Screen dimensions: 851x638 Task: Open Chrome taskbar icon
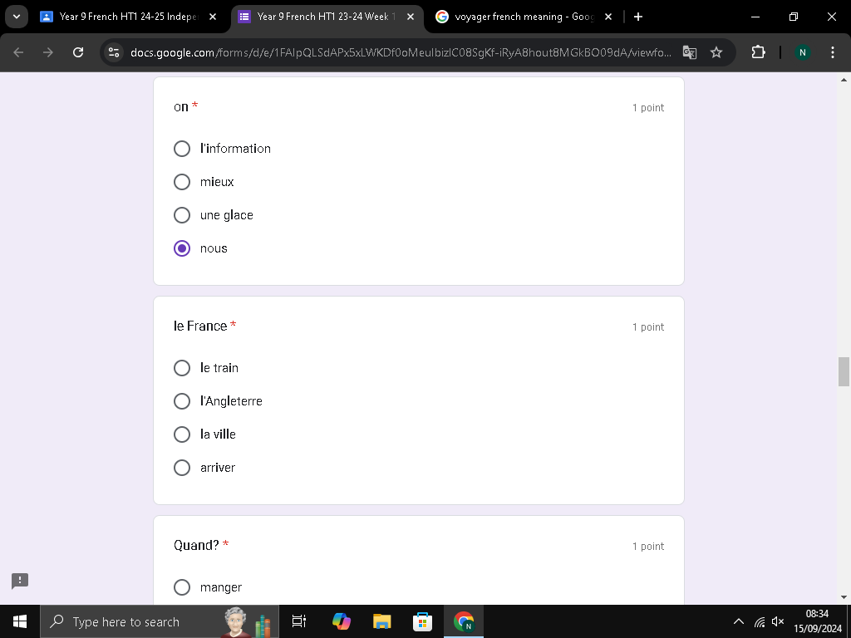tap(464, 621)
